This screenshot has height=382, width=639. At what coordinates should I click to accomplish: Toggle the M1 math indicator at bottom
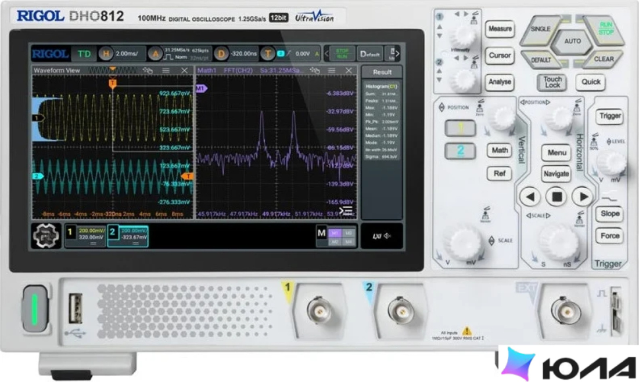coord(335,233)
